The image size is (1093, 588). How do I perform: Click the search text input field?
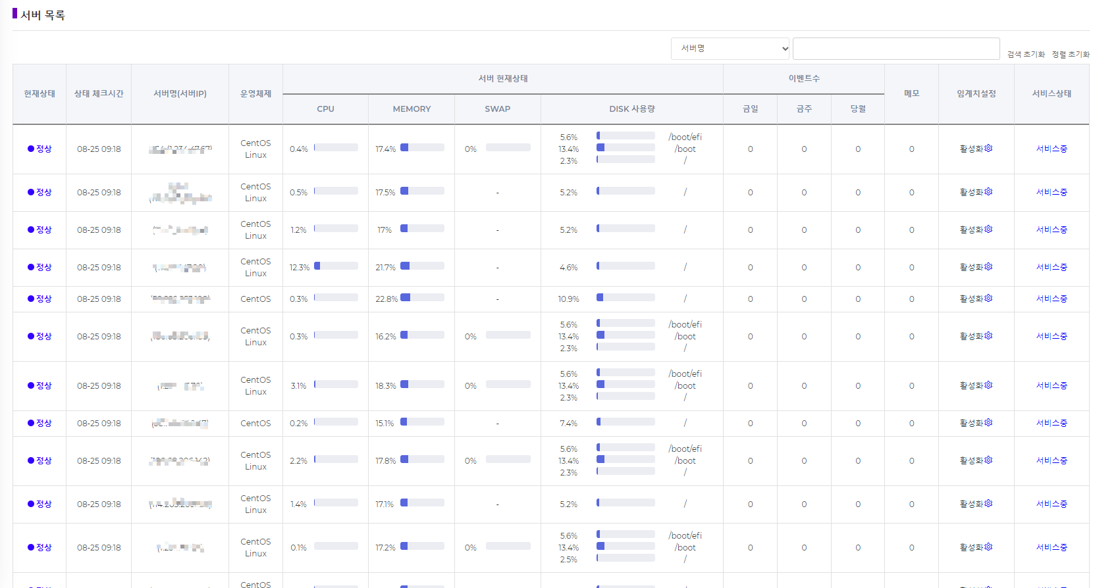896,49
